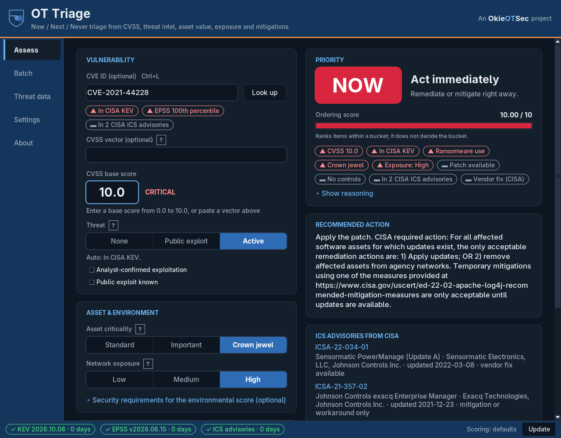Click the EPSS v2026.06.15 status pill

(148, 429)
